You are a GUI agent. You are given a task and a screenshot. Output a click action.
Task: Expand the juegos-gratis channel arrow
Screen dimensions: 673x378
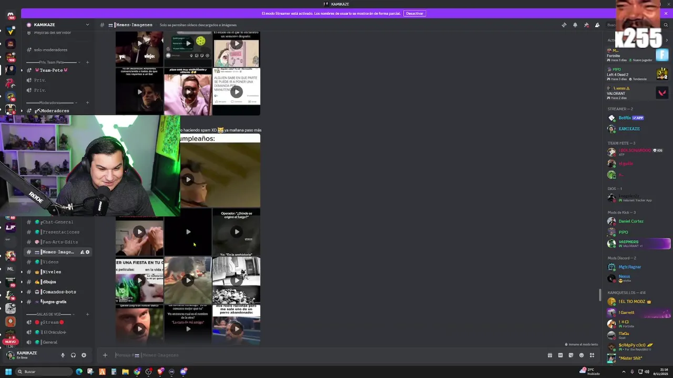[22, 302]
